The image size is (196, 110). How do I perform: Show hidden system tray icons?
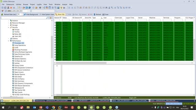[x=152, y=107]
